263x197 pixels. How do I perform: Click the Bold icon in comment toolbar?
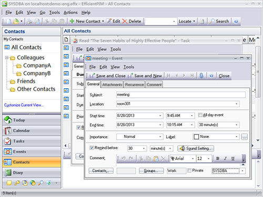pyautogui.click(x=218, y=159)
